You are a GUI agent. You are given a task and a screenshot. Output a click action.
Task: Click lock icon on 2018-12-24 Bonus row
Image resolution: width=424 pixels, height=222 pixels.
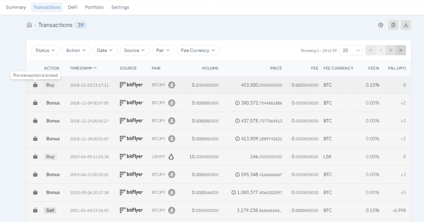[35, 121]
